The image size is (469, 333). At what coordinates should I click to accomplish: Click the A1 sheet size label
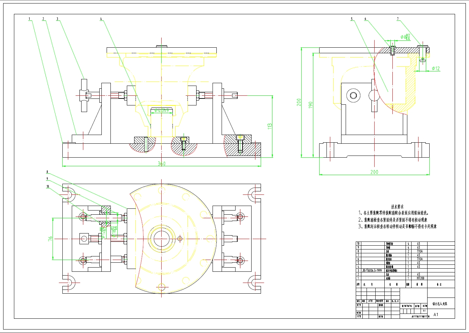[436, 315]
